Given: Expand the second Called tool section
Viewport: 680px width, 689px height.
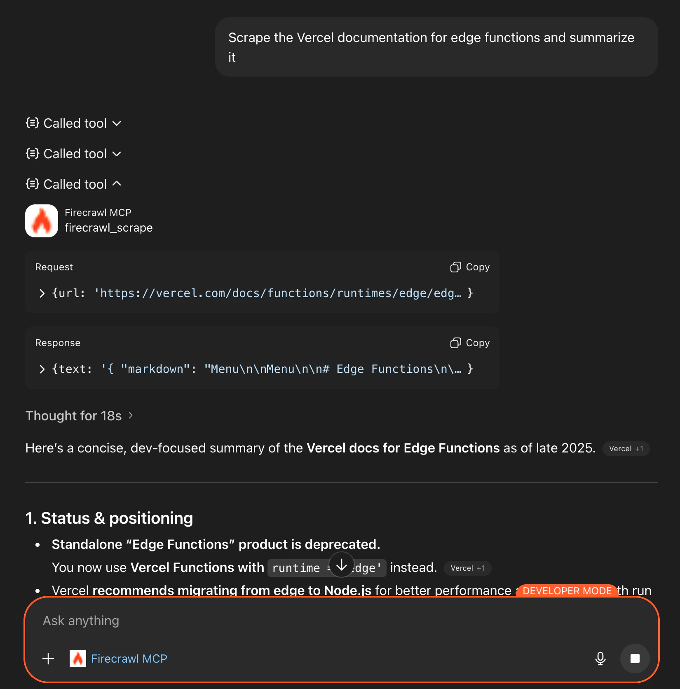Looking at the screenshot, I should click(117, 153).
